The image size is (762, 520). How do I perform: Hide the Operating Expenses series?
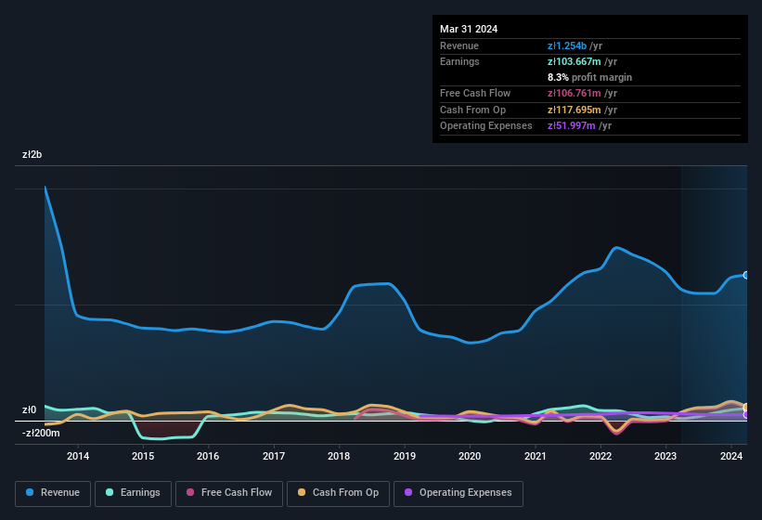pyautogui.click(x=458, y=493)
